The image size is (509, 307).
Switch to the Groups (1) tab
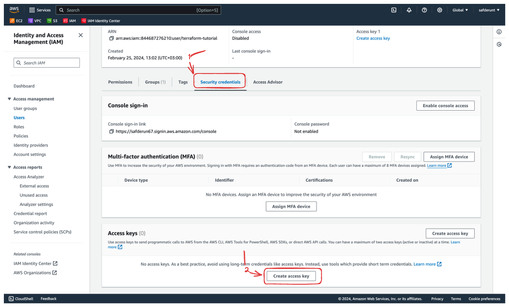[155, 82]
